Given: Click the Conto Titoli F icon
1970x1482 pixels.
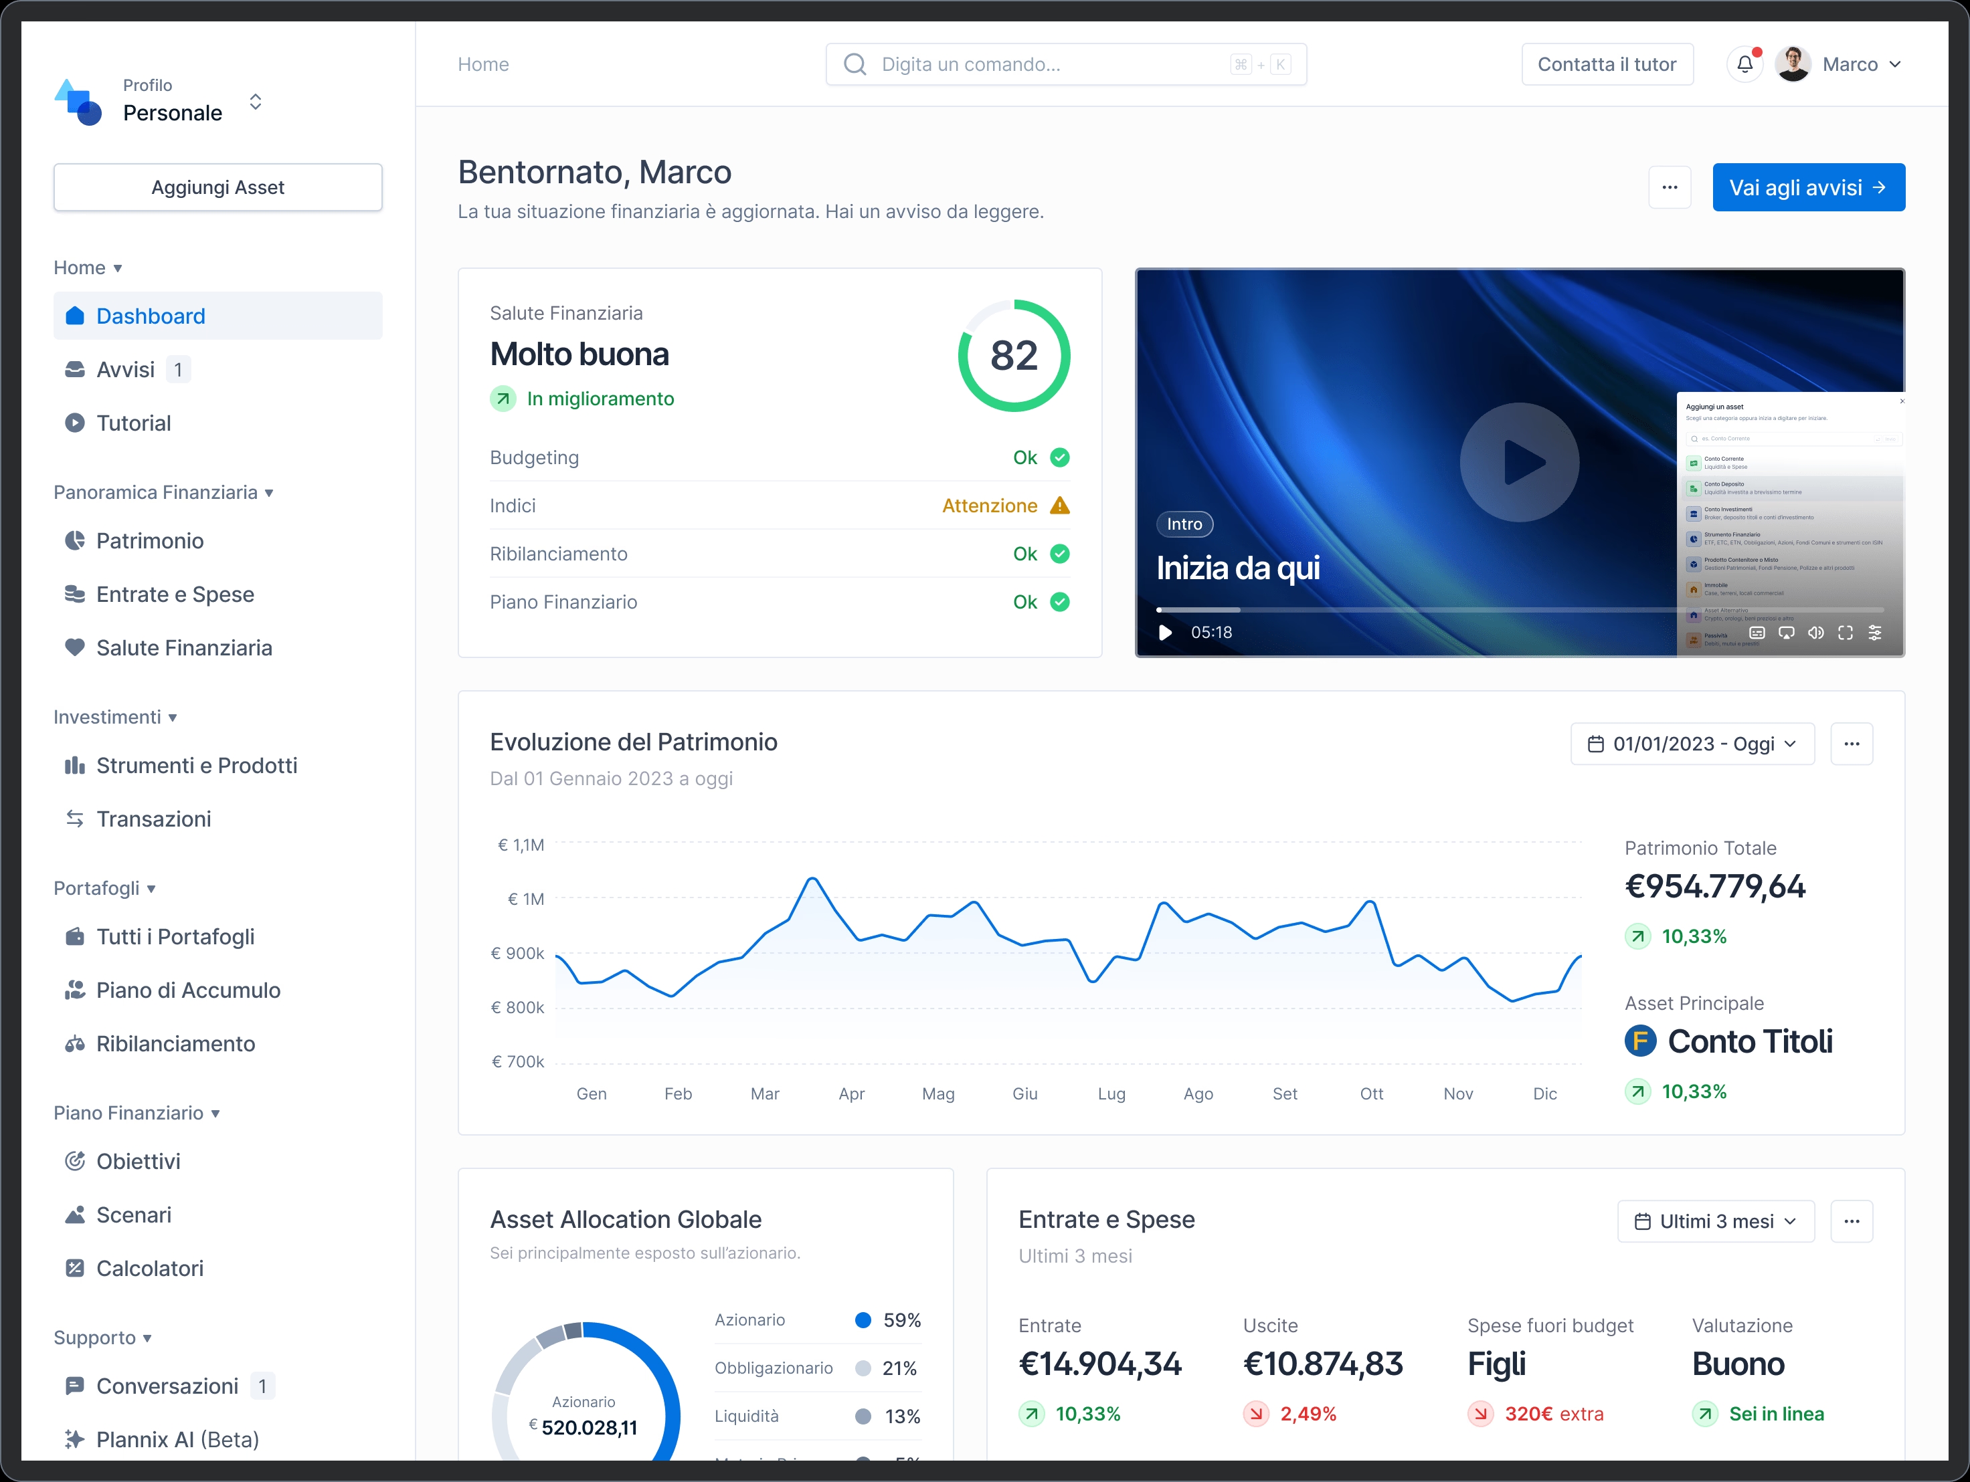Looking at the screenshot, I should coord(1641,1041).
